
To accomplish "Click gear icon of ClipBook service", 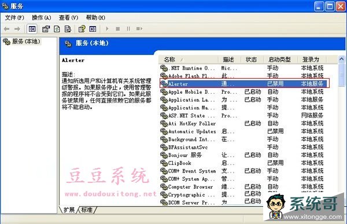I will pos(164,163).
